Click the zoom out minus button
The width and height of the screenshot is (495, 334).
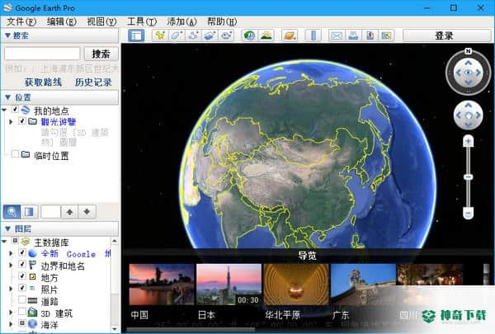click(x=468, y=213)
